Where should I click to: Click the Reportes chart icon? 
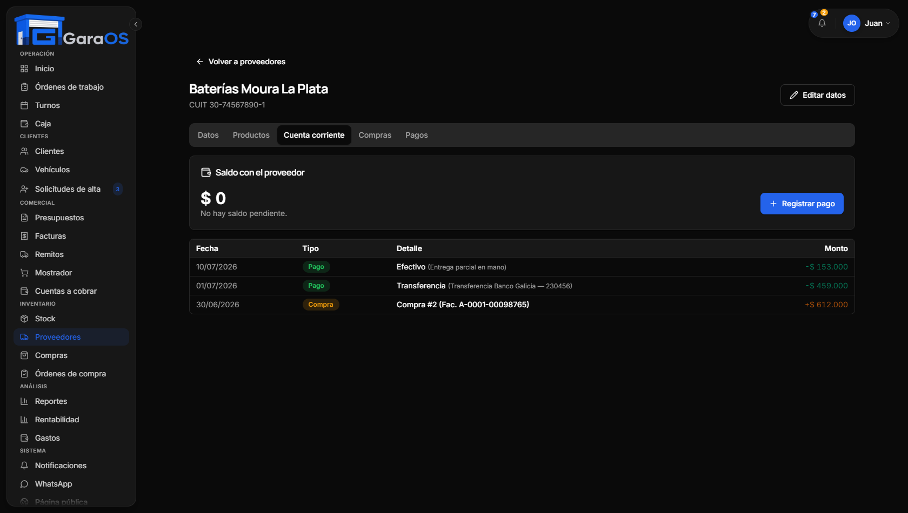pyautogui.click(x=24, y=401)
